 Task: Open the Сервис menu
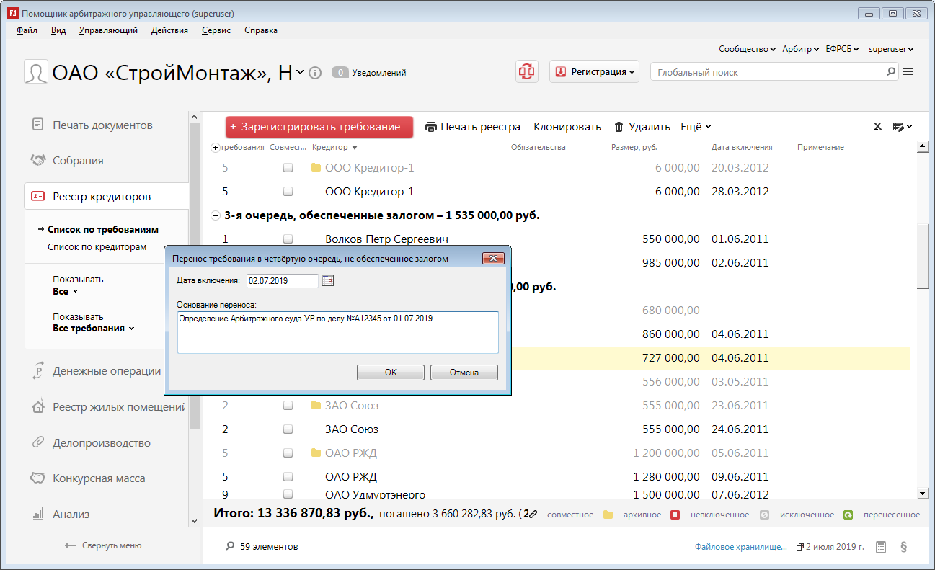tap(216, 30)
